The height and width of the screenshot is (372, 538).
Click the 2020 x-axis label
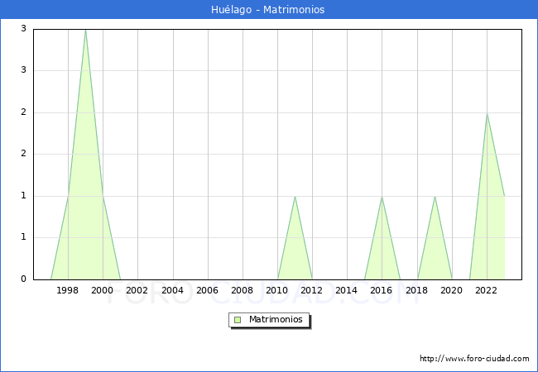click(452, 290)
